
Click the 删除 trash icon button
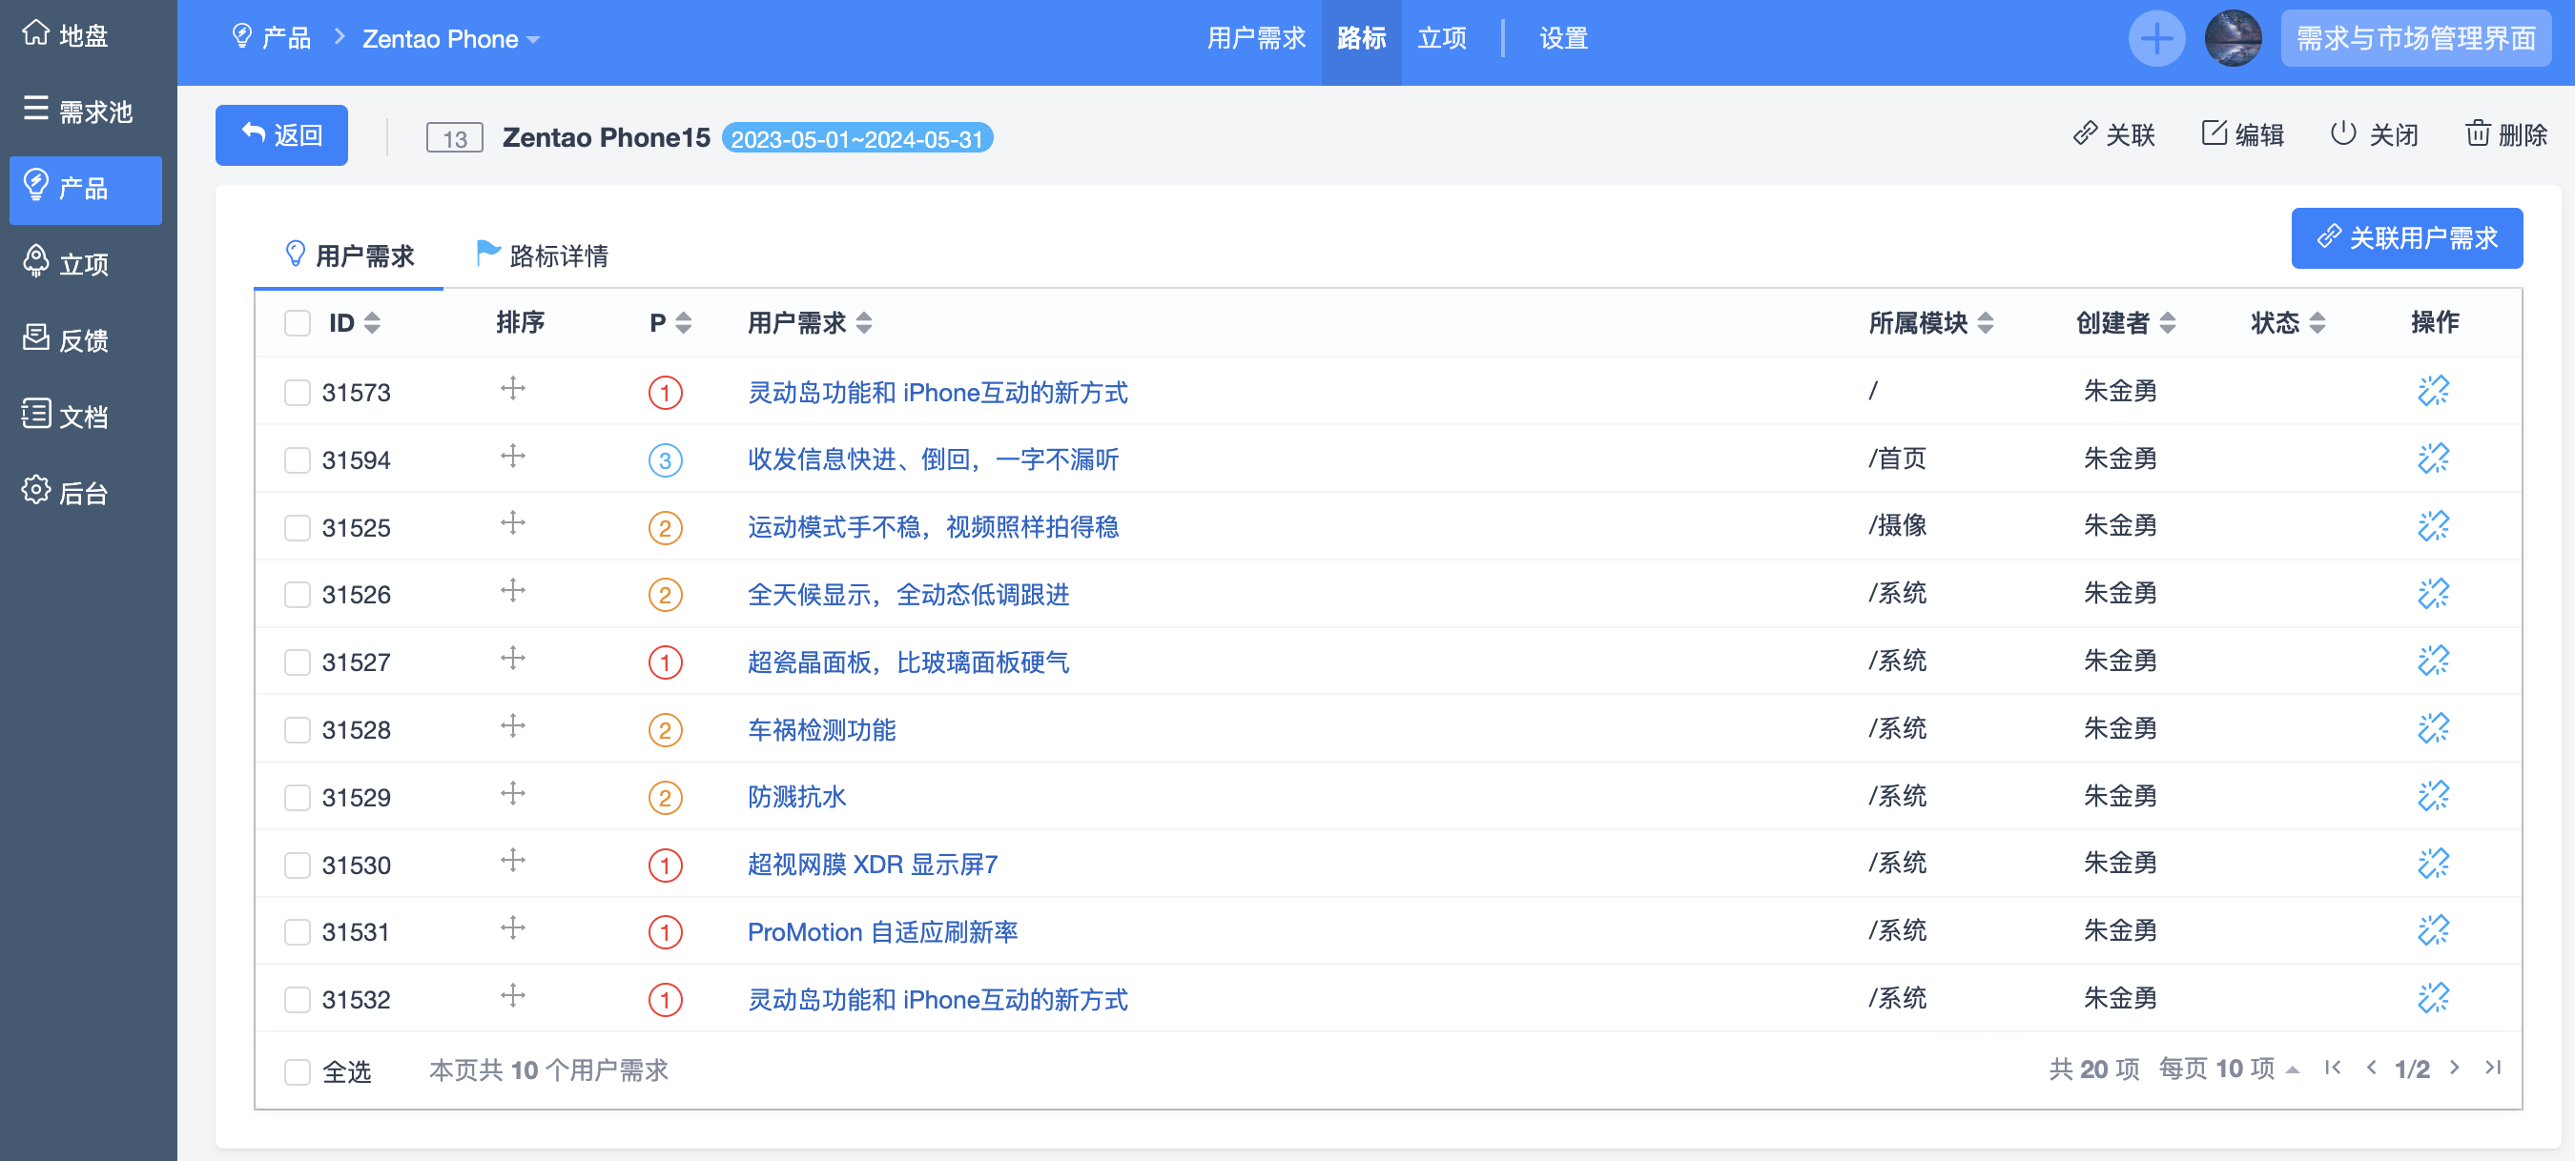[x=2505, y=135]
